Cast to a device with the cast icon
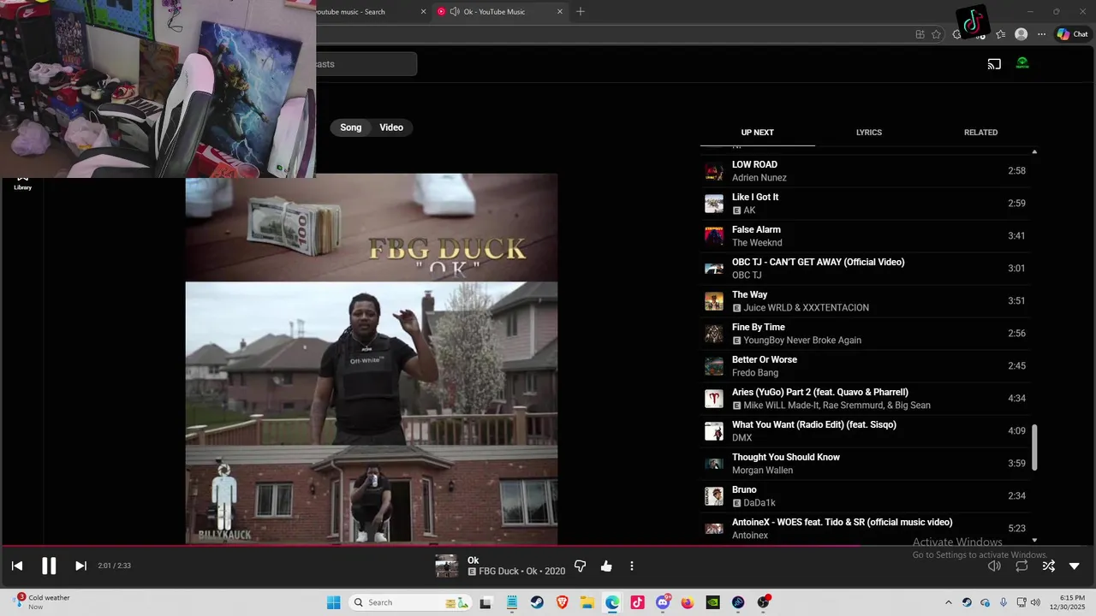 [994, 64]
